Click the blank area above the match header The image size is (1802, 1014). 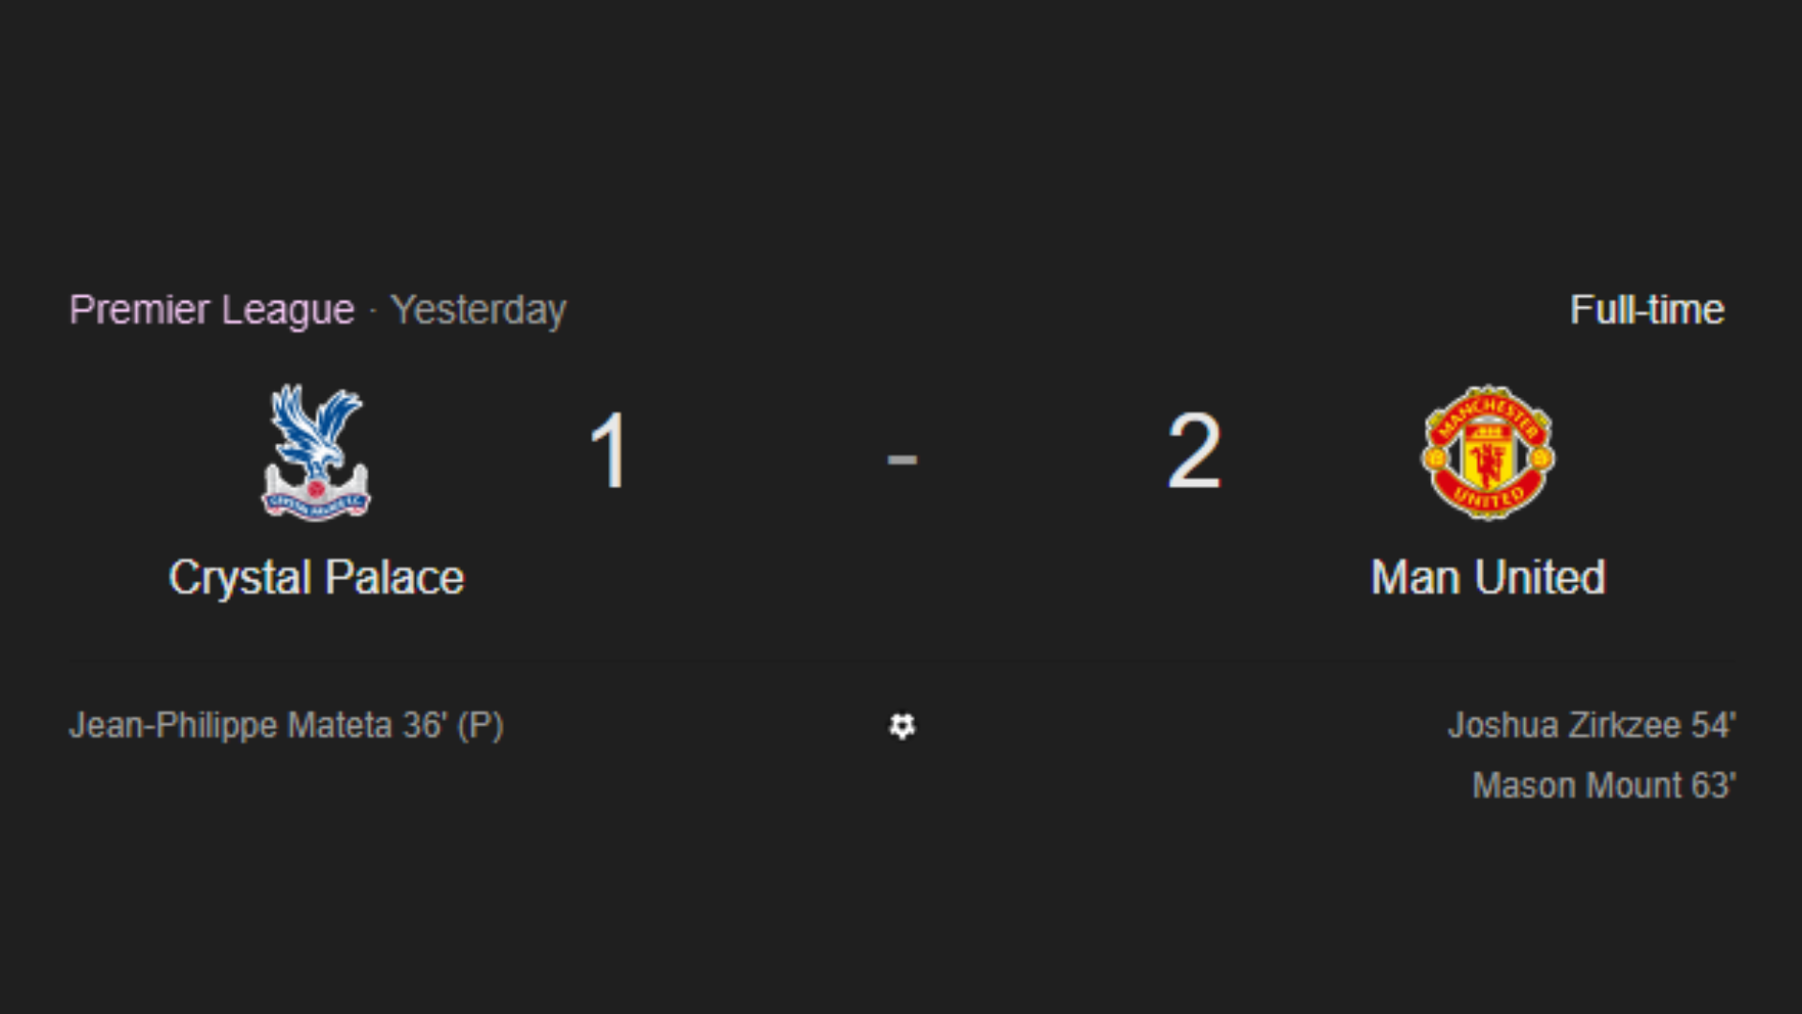(x=901, y=141)
